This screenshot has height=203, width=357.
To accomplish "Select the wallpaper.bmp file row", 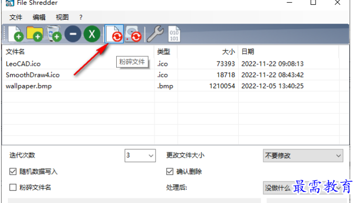I will 175,86.
